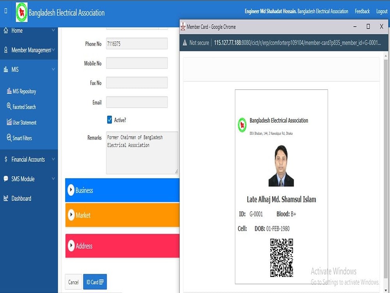Click inside the Remarks text field
Viewport: 390px width, 293px height.
(x=140, y=152)
